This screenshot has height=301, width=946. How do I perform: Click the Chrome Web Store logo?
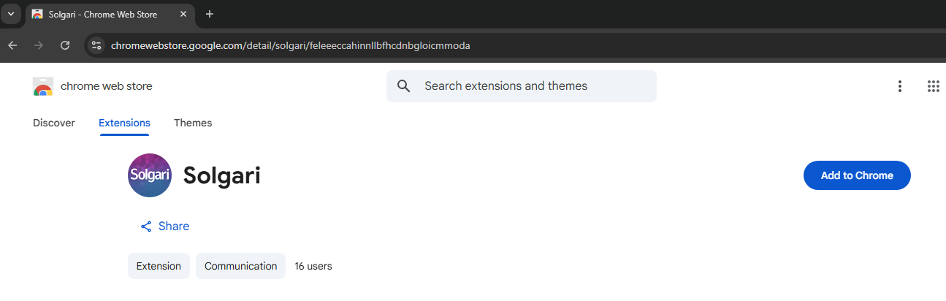point(43,86)
